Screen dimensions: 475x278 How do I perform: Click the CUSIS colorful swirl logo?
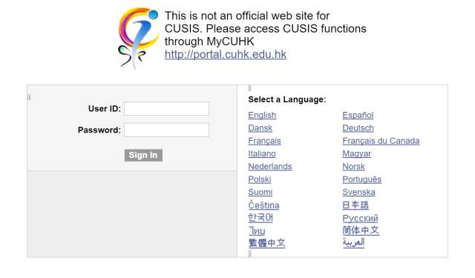[x=139, y=39]
